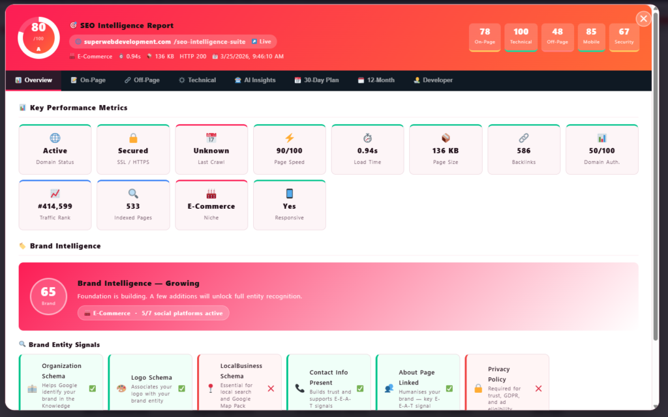Click the stopwatch Load Time icon
Image resolution: width=668 pixels, height=417 pixels.
pyautogui.click(x=367, y=138)
